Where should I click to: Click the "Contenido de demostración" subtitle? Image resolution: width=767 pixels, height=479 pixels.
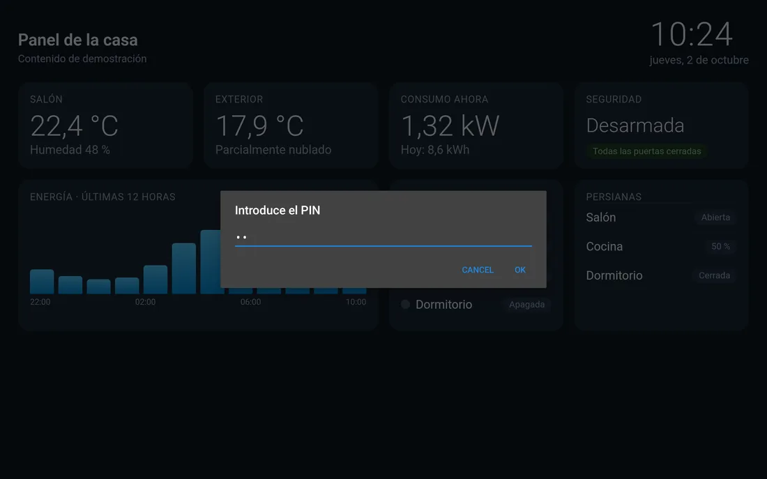click(82, 59)
